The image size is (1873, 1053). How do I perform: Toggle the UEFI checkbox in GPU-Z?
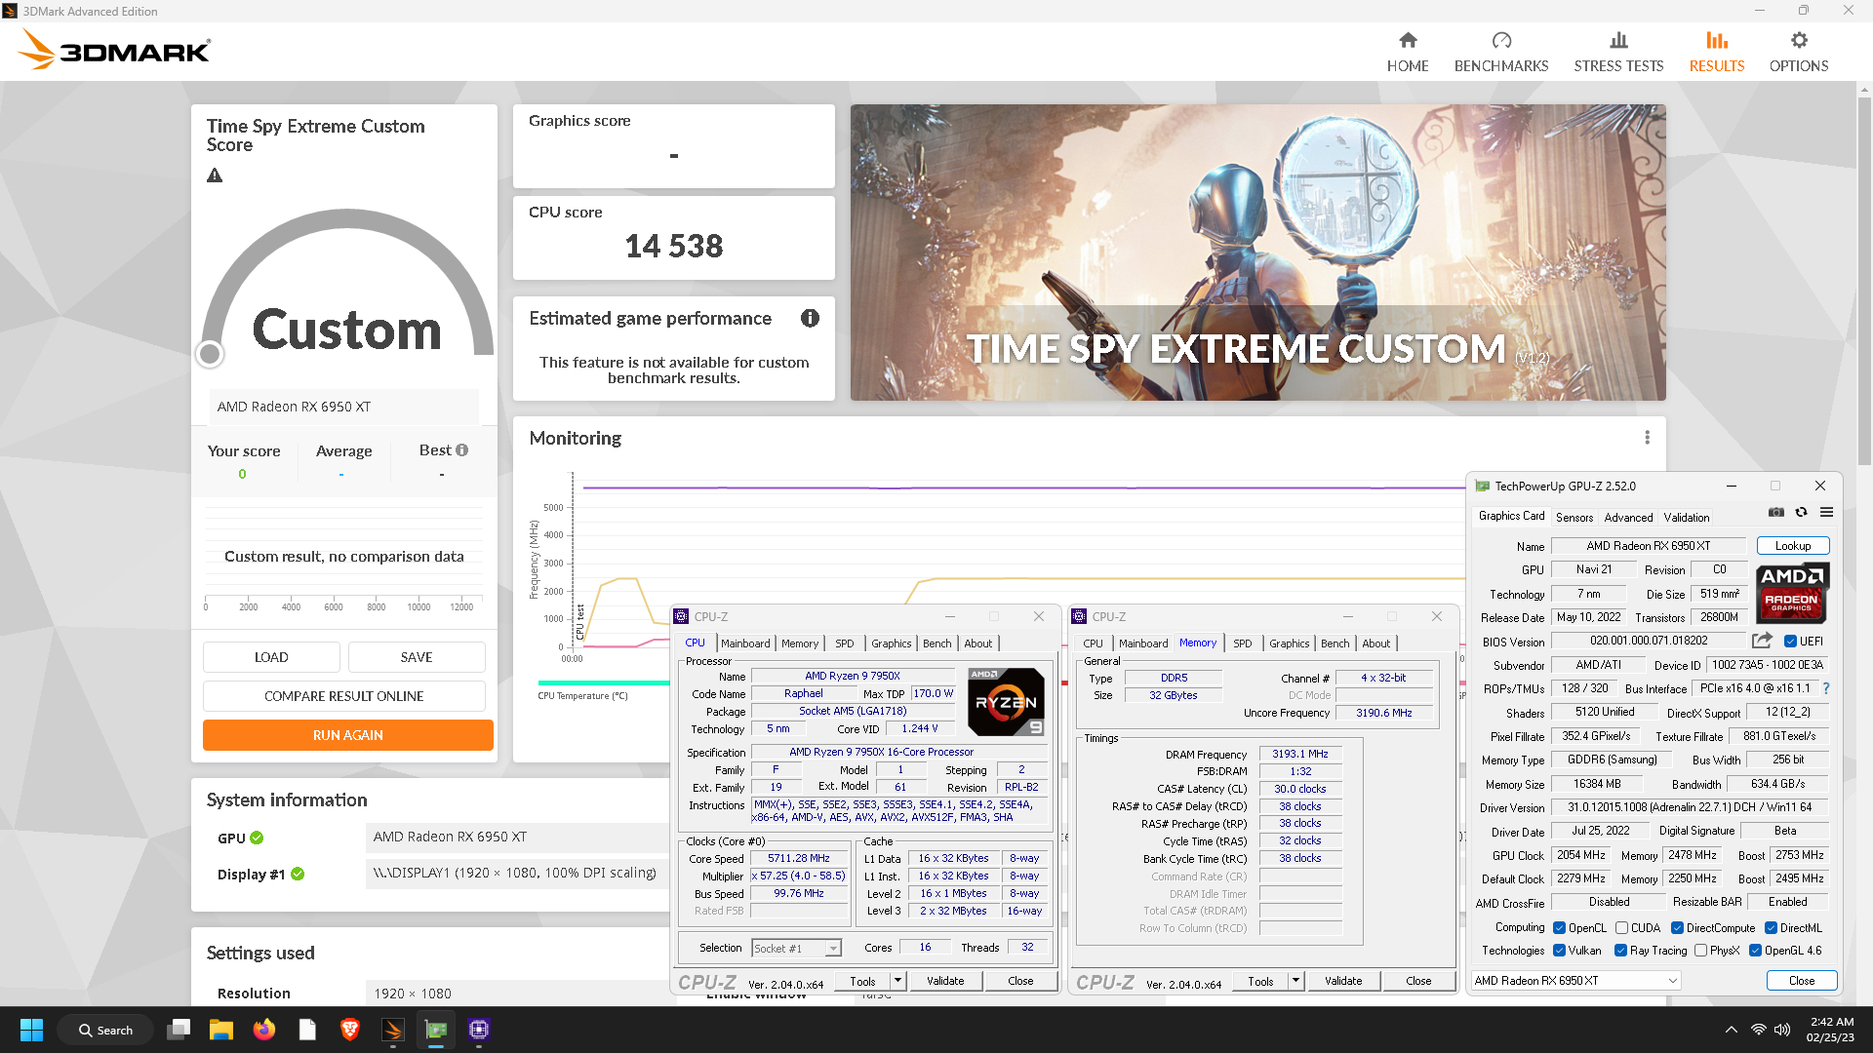(x=1790, y=642)
